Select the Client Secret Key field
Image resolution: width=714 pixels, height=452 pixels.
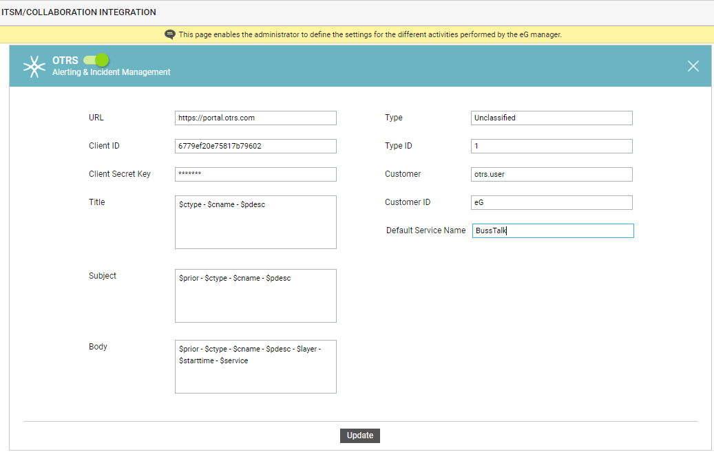tap(255, 174)
